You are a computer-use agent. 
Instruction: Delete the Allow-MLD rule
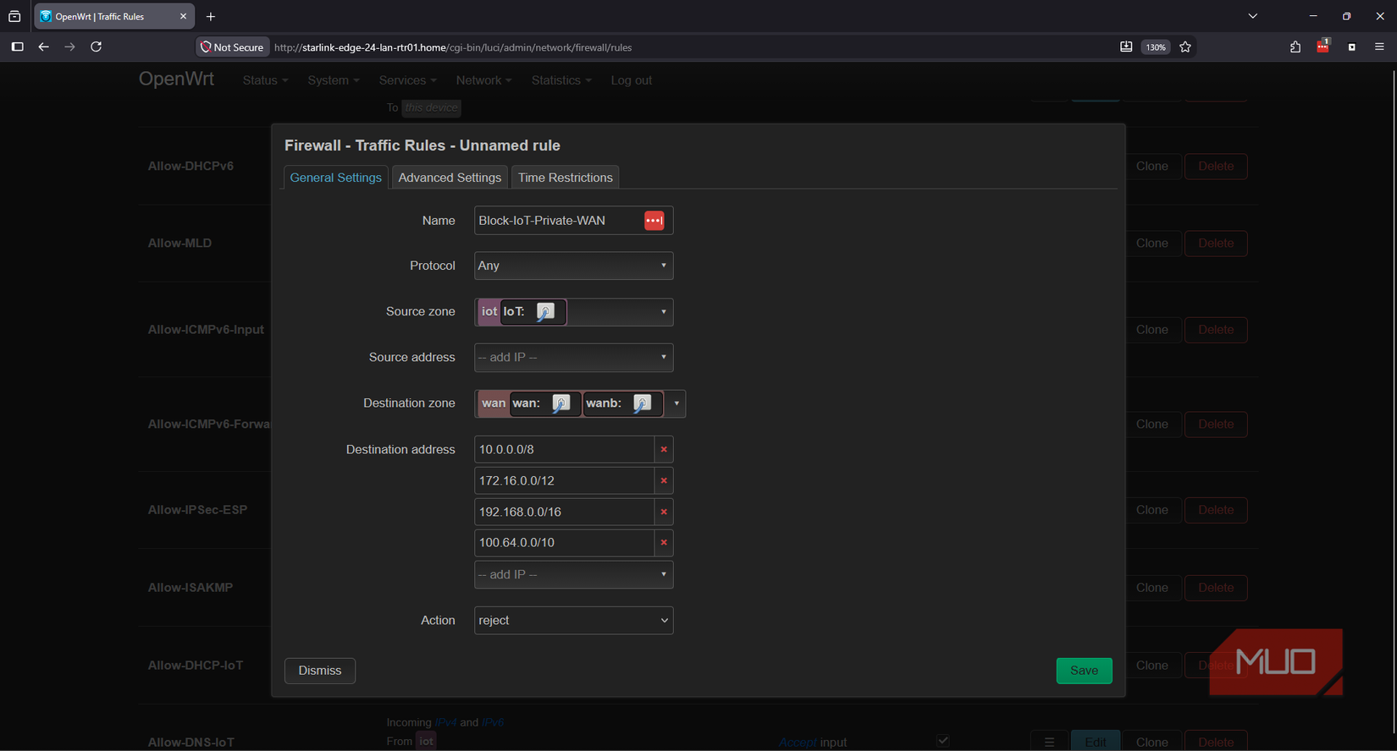[x=1216, y=244]
